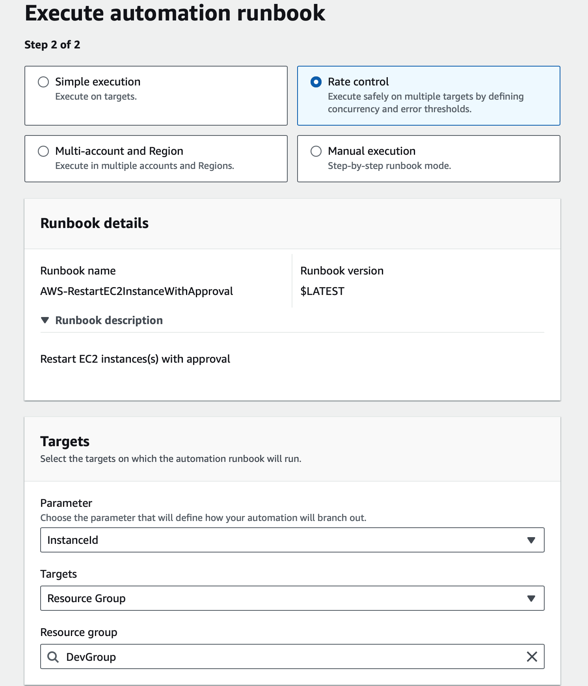The height and width of the screenshot is (686, 588).
Task: Click the Runbook details section header
Action: (x=95, y=223)
